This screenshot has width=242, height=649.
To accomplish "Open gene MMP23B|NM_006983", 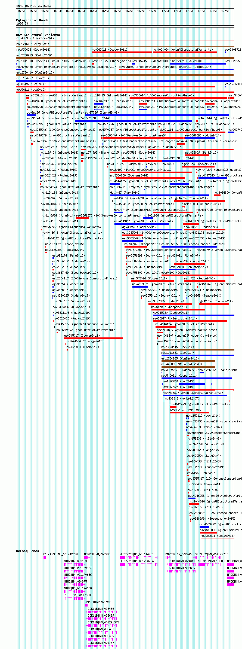I will coord(97,554).
